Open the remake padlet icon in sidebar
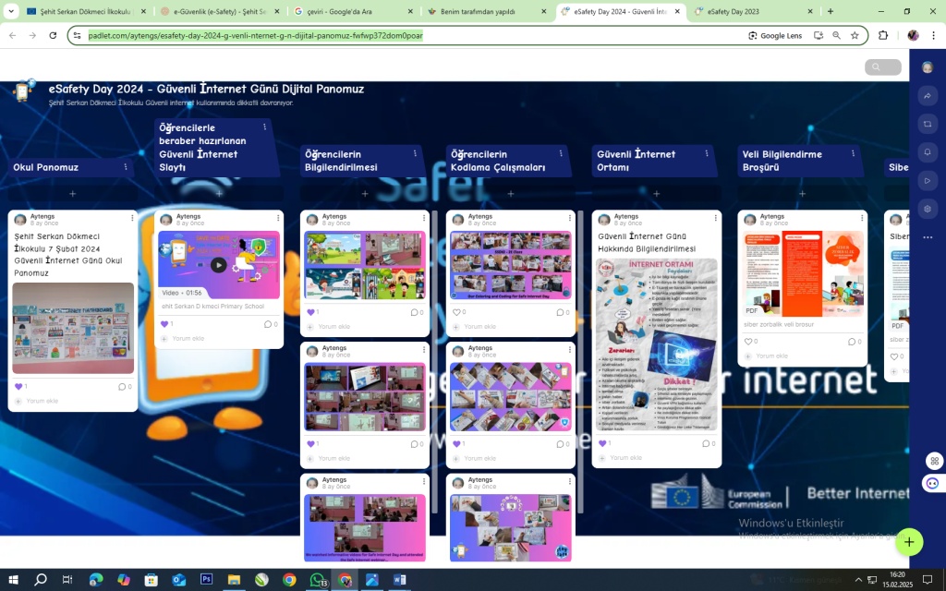This screenshot has width=946, height=591. pyautogui.click(x=928, y=124)
